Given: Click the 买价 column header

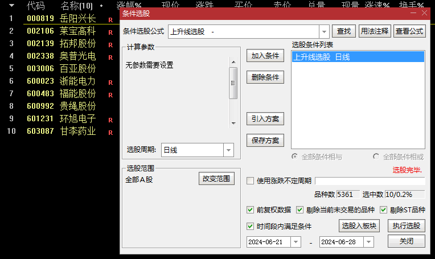Looking at the screenshot, I should pyautogui.click(x=243, y=4).
